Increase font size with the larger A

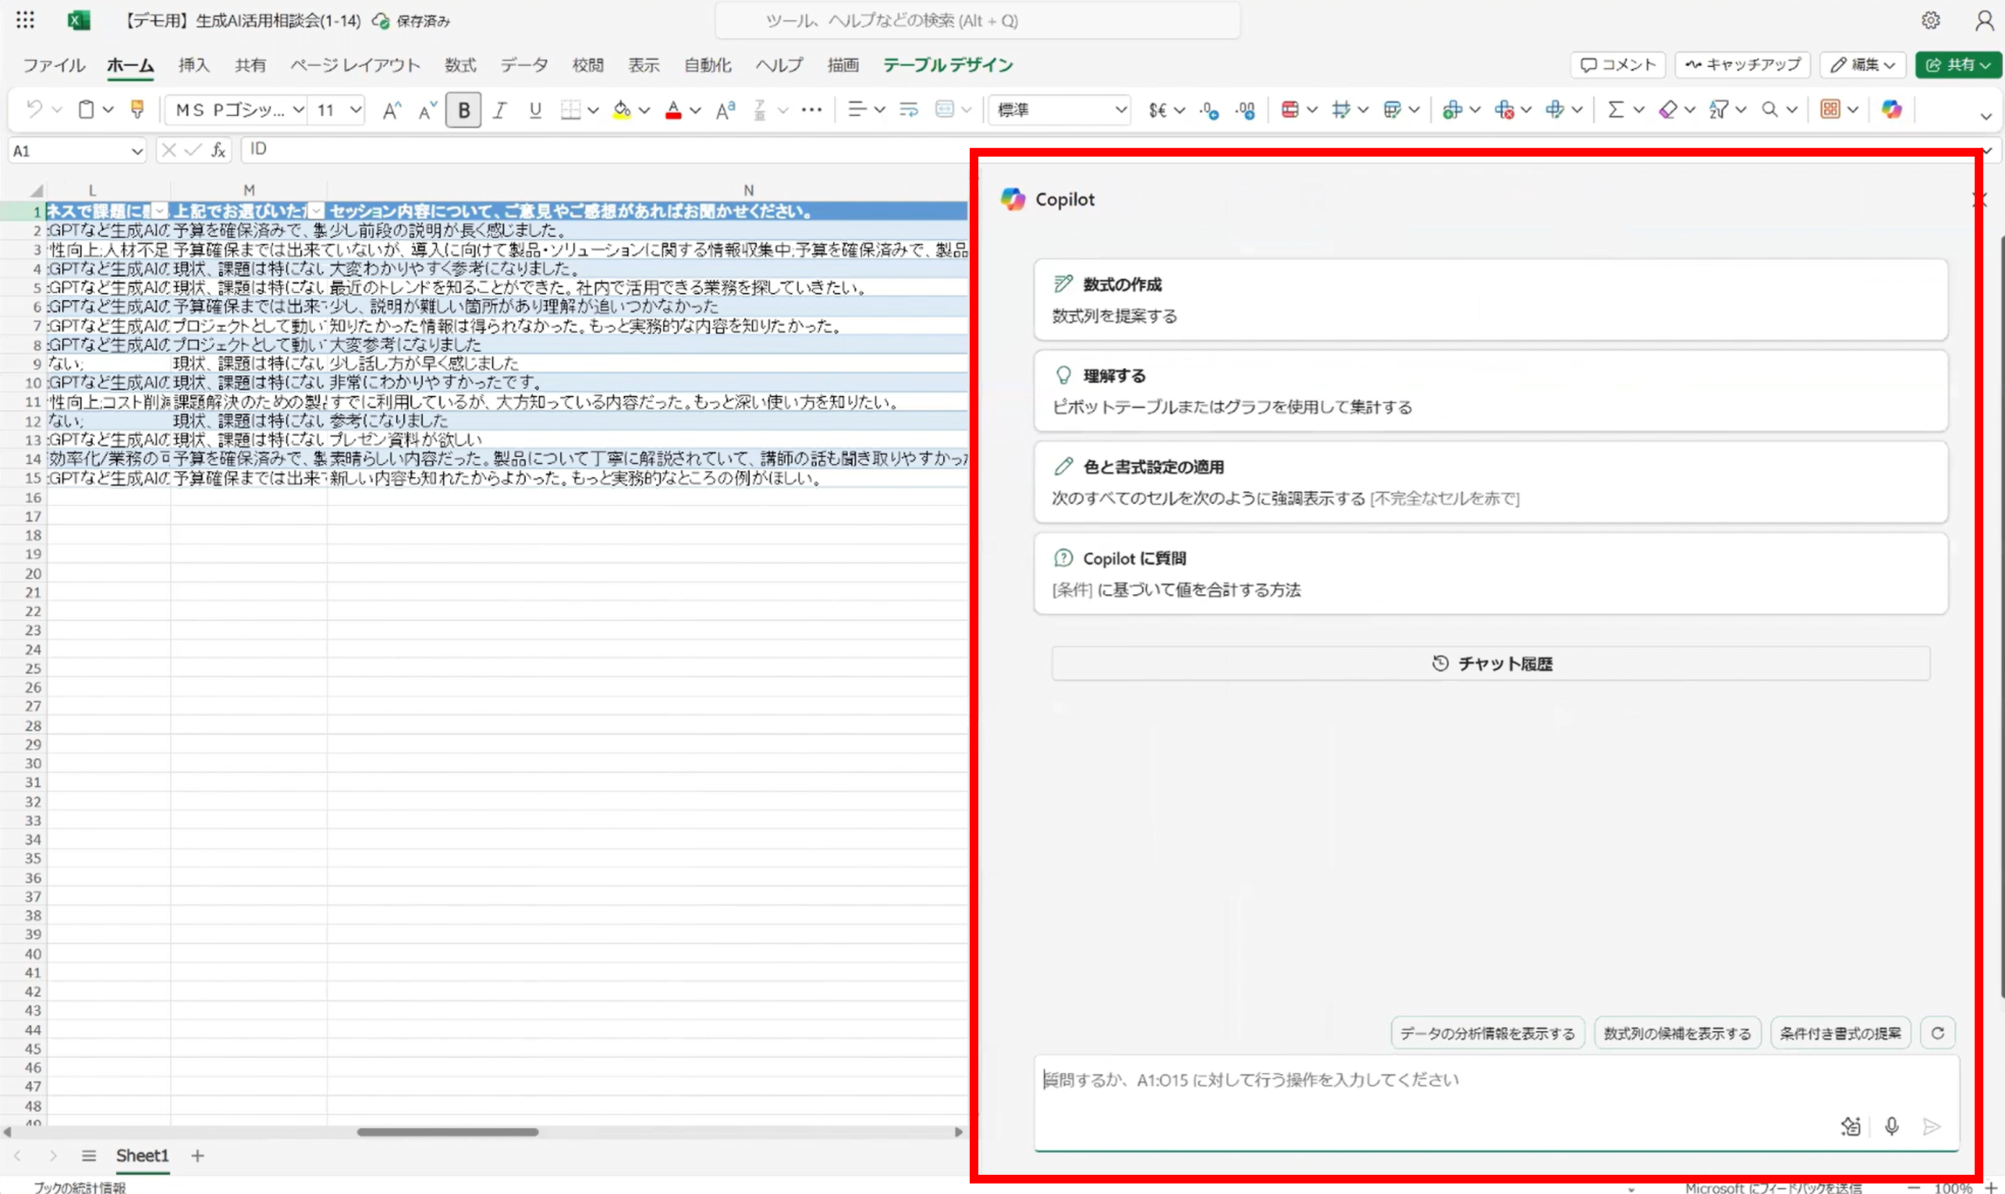[391, 110]
